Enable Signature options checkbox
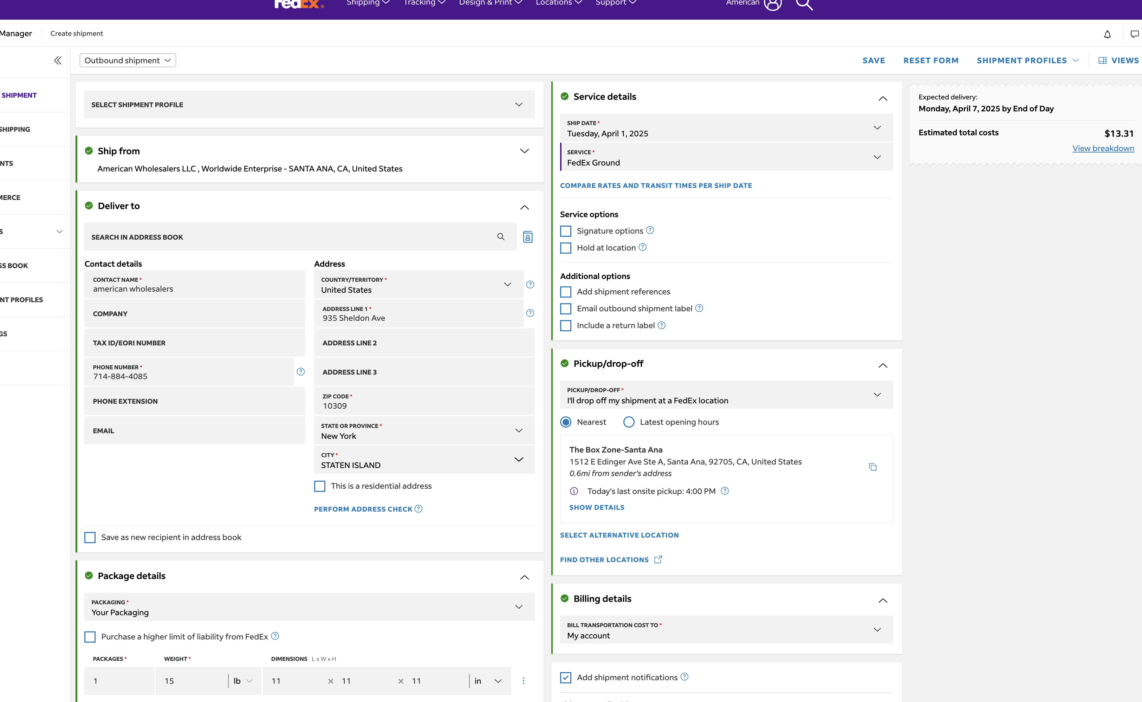The width and height of the screenshot is (1142, 702). 565,231
